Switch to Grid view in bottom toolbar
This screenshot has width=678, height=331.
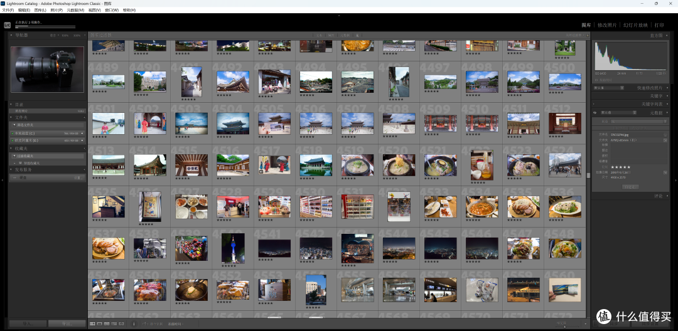(92, 323)
